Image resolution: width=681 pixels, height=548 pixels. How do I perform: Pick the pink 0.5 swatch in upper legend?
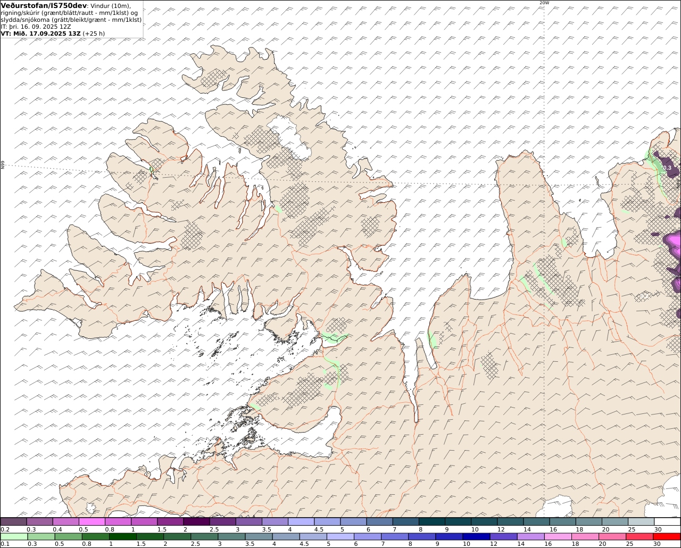pos(92,521)
